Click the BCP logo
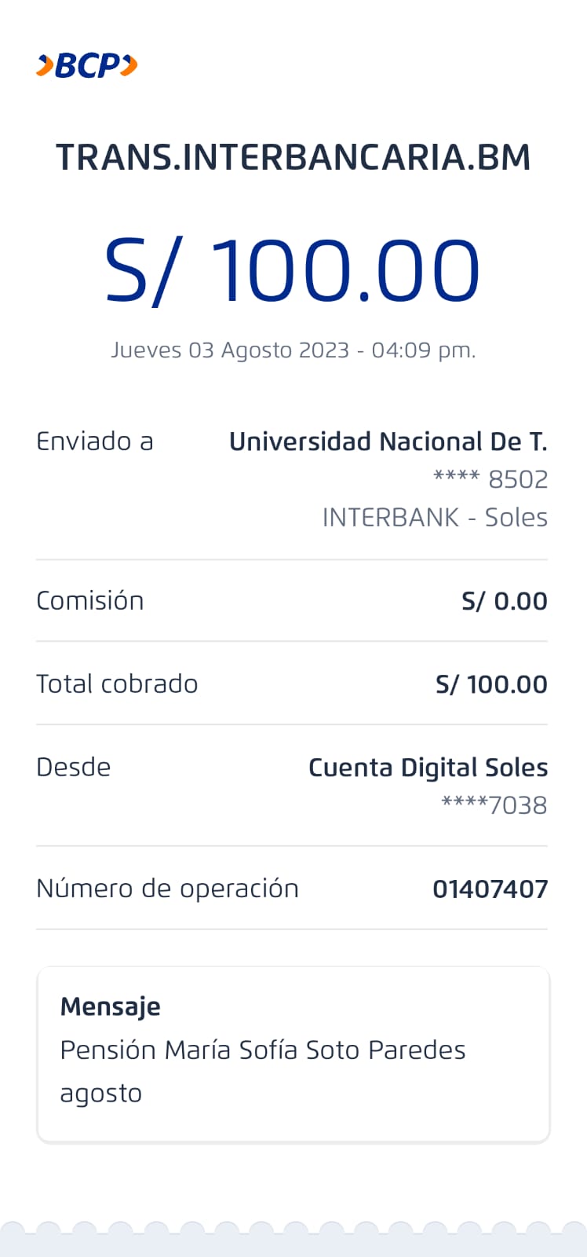 86,65
